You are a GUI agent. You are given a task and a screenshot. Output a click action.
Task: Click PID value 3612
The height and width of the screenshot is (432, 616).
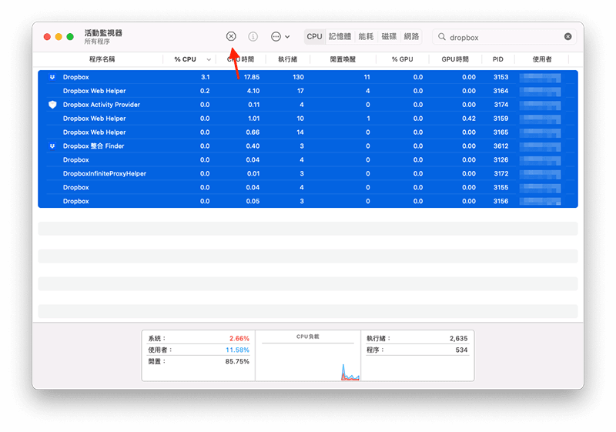501,146
